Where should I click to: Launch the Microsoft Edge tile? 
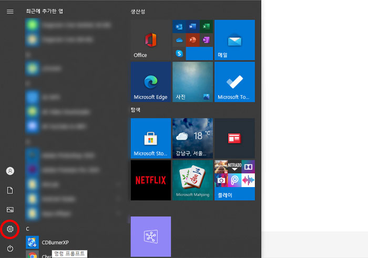coord(151,82)
